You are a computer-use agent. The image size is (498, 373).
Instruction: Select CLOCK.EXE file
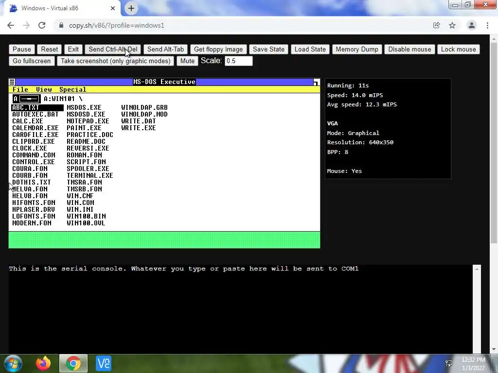click(x=30, y=149)
